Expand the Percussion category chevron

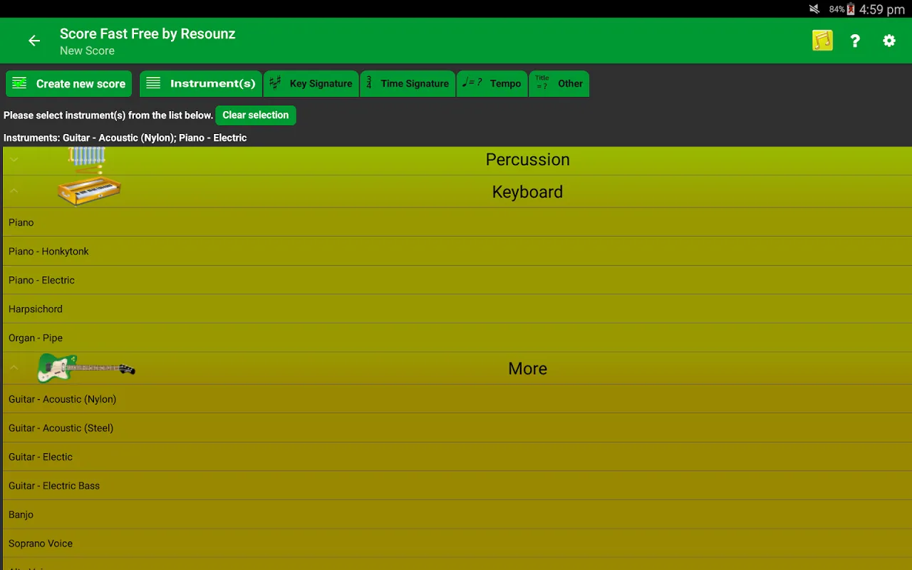click(x=14, y=160)
